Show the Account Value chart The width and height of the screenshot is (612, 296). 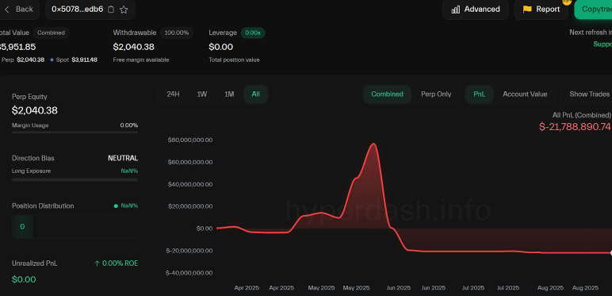click(525, 94)
